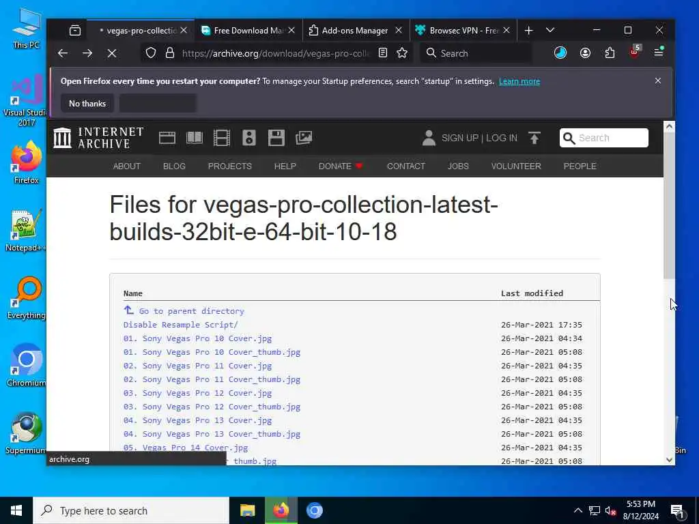Open tracking protection shield icon
This screenshot has width=699, height=524.
151,53
